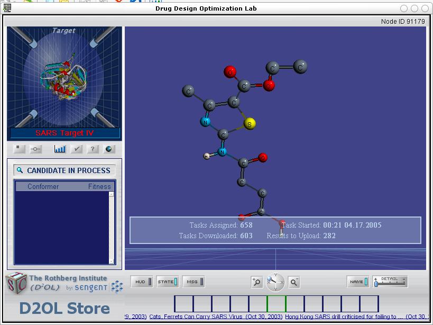The image size is (433, 325).
Task: Click the Target heading above protein view
Action: [x=64, y=30]
